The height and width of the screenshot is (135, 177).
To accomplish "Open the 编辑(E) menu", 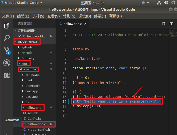I will point(23,16).
